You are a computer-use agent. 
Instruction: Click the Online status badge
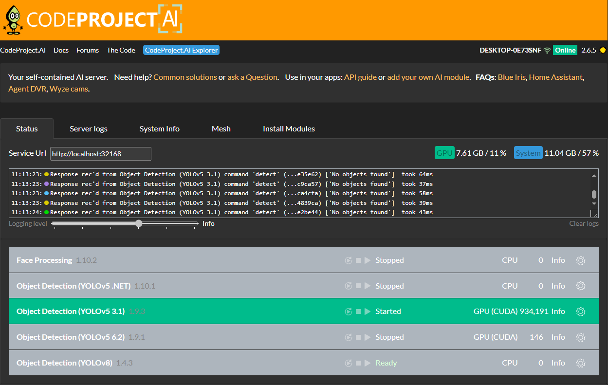pyautogui.click(x=565, y=50)
